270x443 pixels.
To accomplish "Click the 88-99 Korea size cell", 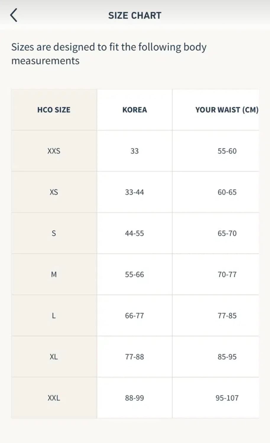I will point(135,398).
